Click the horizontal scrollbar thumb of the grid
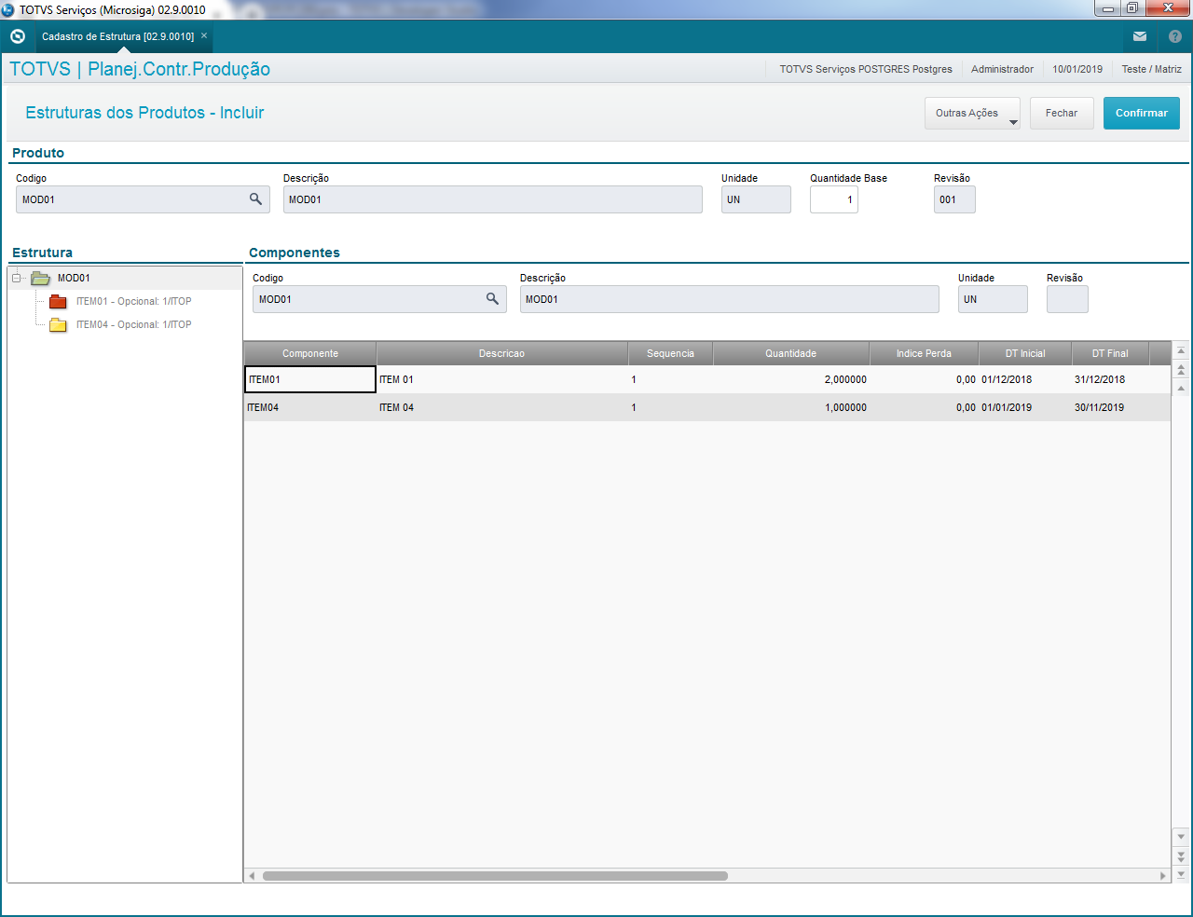 (x=495, y=876)
